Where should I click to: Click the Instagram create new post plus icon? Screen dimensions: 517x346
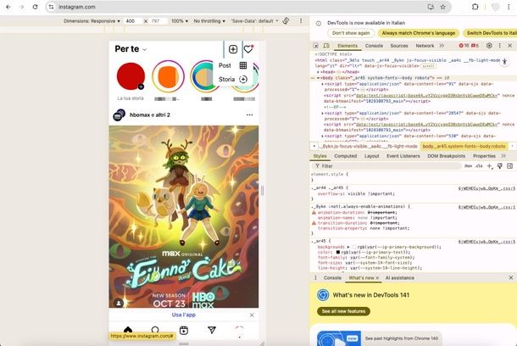click(233, 50)
